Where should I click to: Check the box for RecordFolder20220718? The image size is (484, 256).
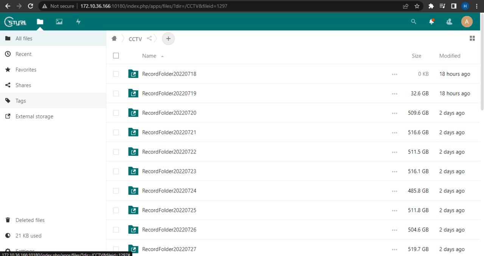coord(116,74)
